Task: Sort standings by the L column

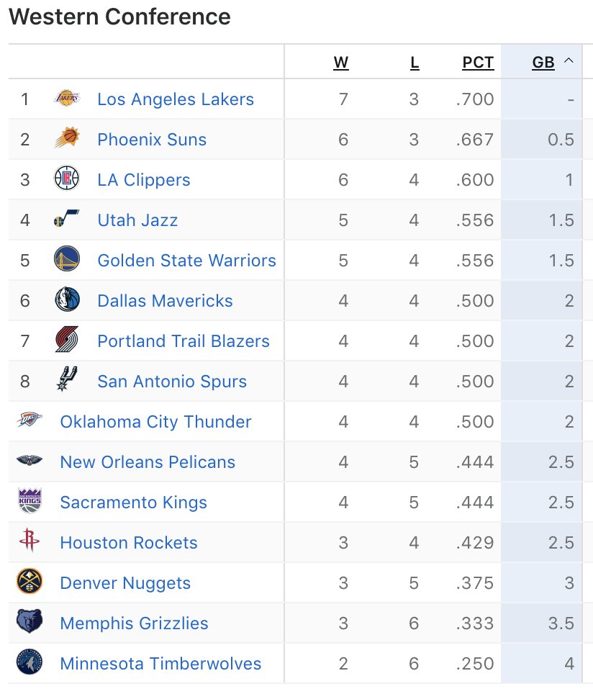Action: [x=415, y=63]
